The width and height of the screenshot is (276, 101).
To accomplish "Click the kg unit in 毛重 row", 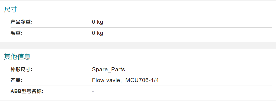I will pos(100,33).
